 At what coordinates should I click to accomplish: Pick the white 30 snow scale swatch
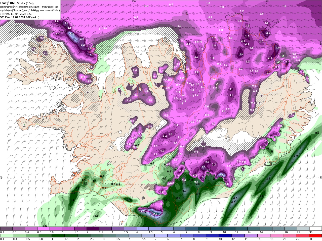315,229
